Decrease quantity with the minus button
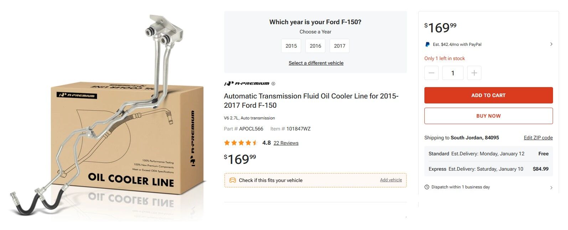Viewport: 568px width, 230px height. click(432, 73)
